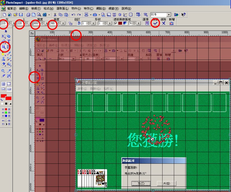Select the Text tool
Viewport: 231px width, 192px height.
9,41
